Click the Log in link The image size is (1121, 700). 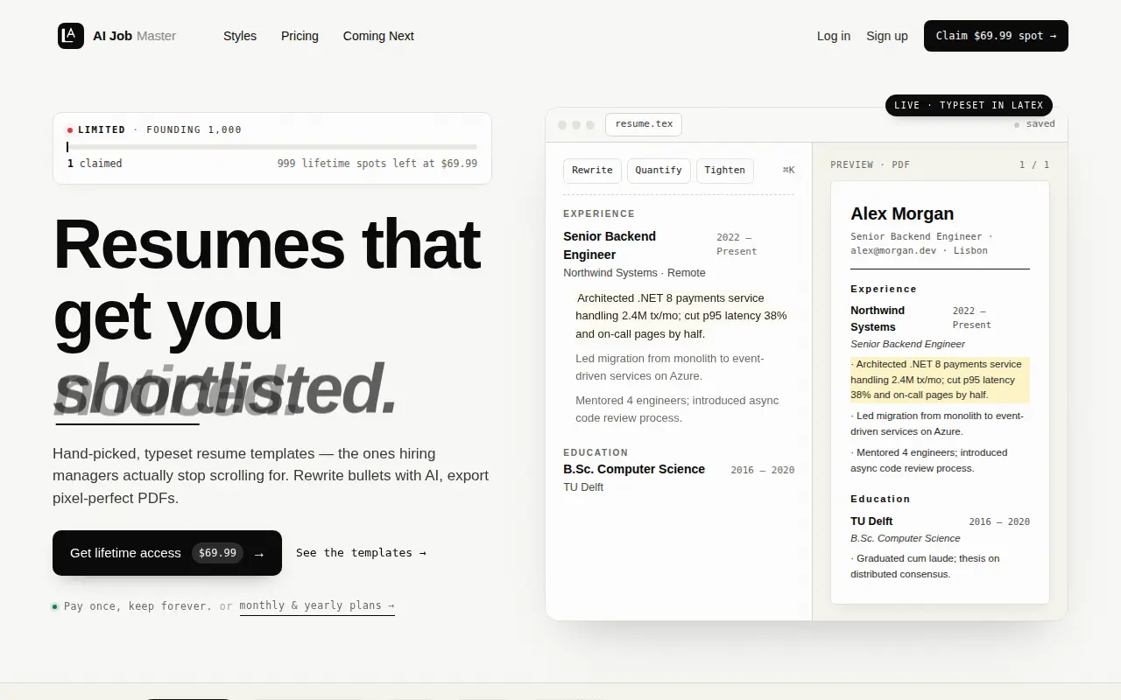[x=834, y=36]
